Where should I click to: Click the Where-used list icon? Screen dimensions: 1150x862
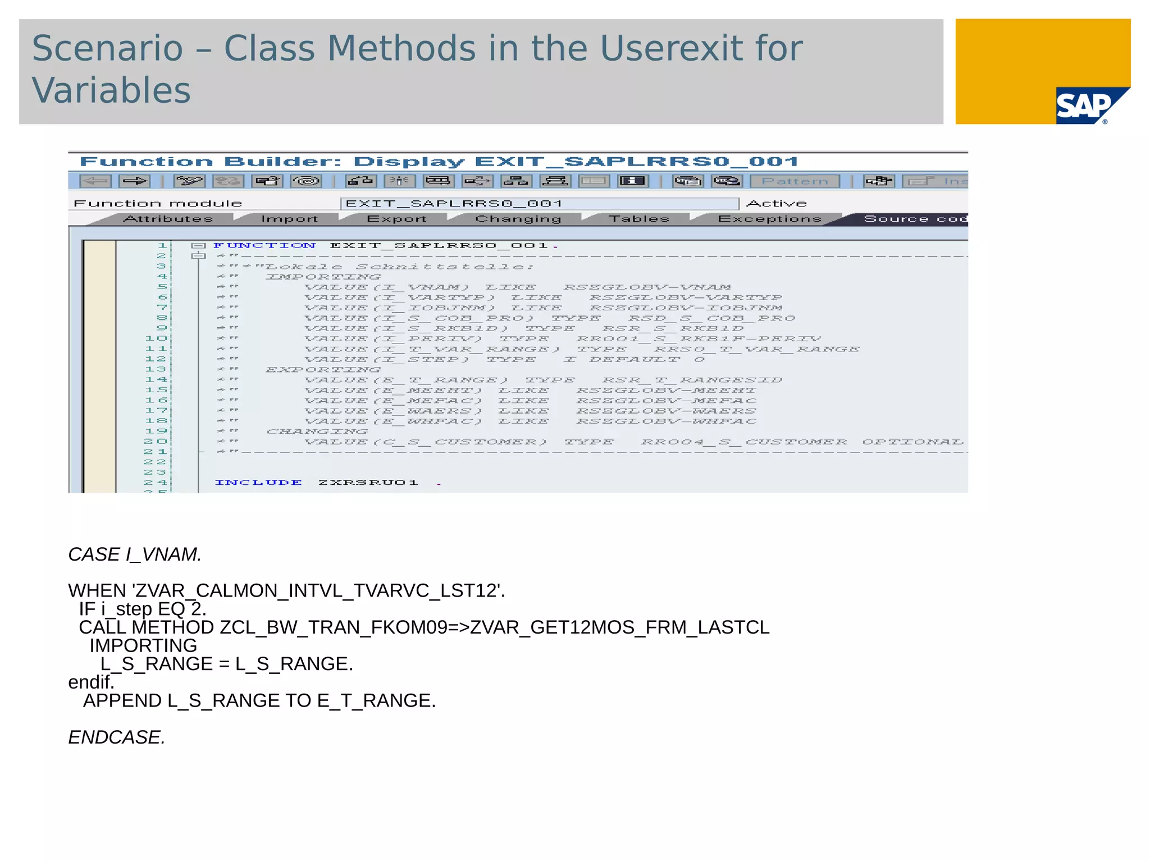tap(439, 181)
